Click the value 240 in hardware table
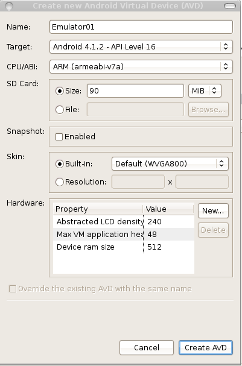The height and width of the screenshot is (366, 242). pos(154,221)
